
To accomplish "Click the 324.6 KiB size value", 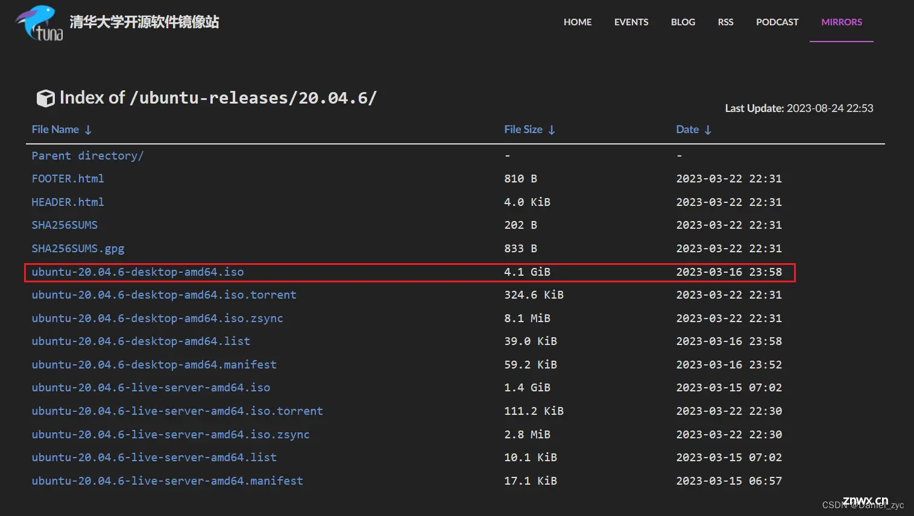I will click(534, 295).
